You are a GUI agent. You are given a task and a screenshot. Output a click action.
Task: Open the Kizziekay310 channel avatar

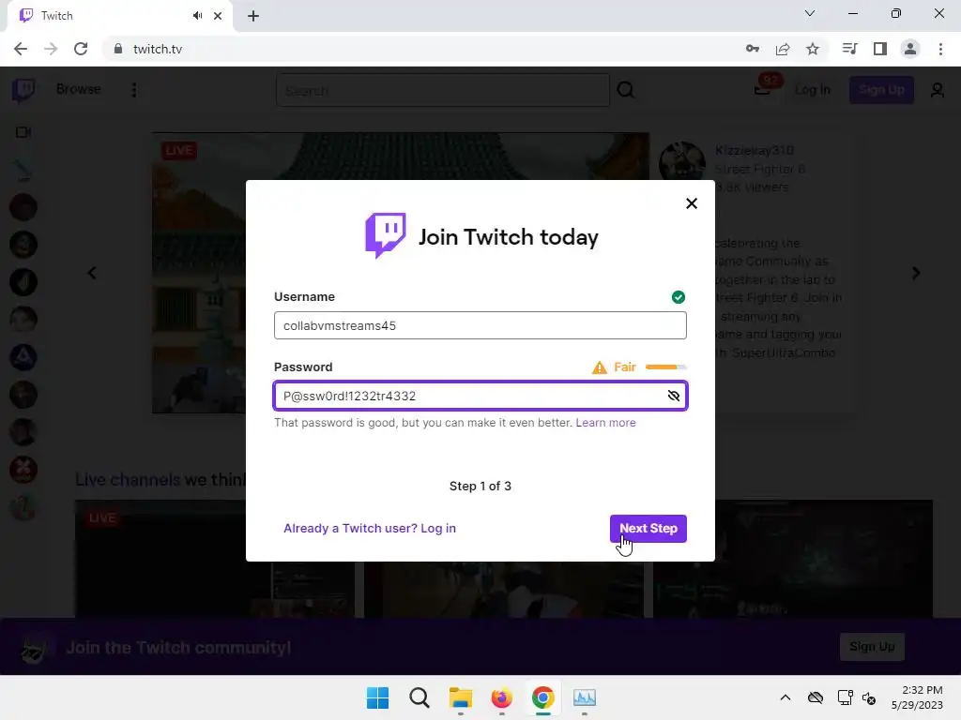coord(682,165)
